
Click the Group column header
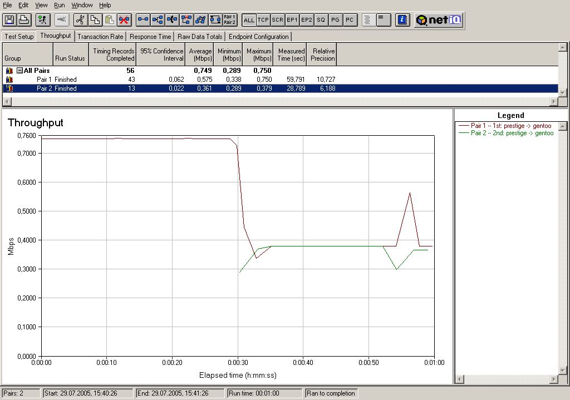28,55
